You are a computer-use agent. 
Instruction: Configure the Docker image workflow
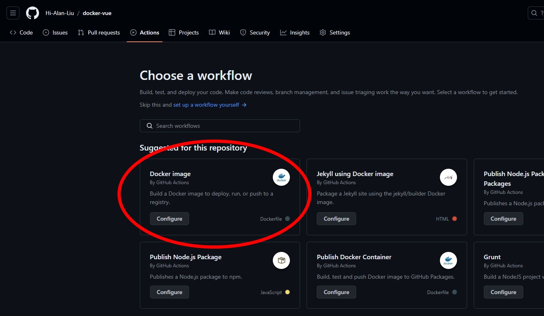[170, 219]
